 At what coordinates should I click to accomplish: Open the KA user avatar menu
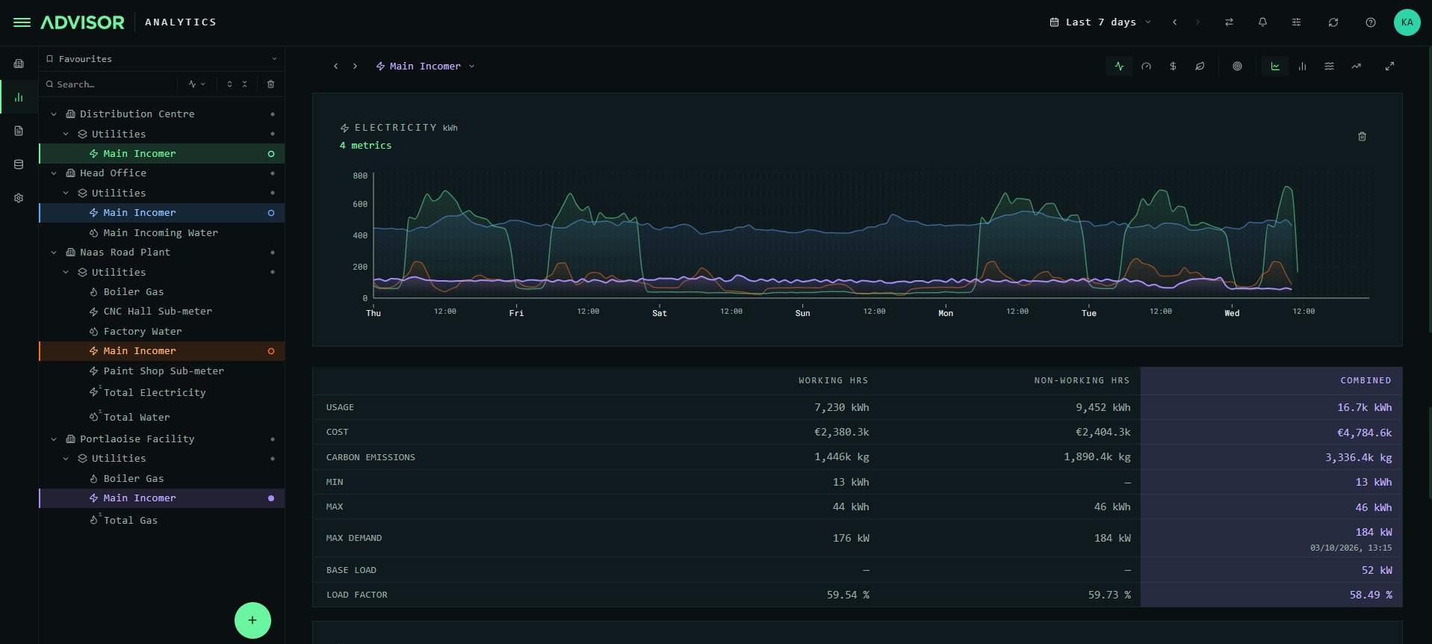[x=1407, y=22]
